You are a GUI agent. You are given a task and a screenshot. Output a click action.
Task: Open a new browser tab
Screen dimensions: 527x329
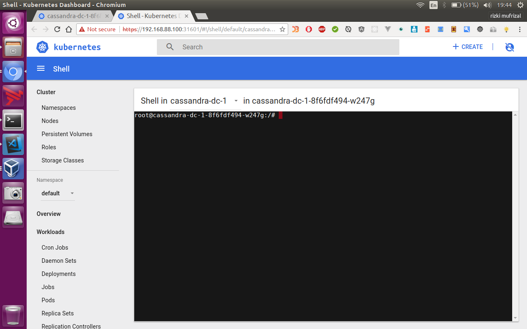(x=201, y=16)
